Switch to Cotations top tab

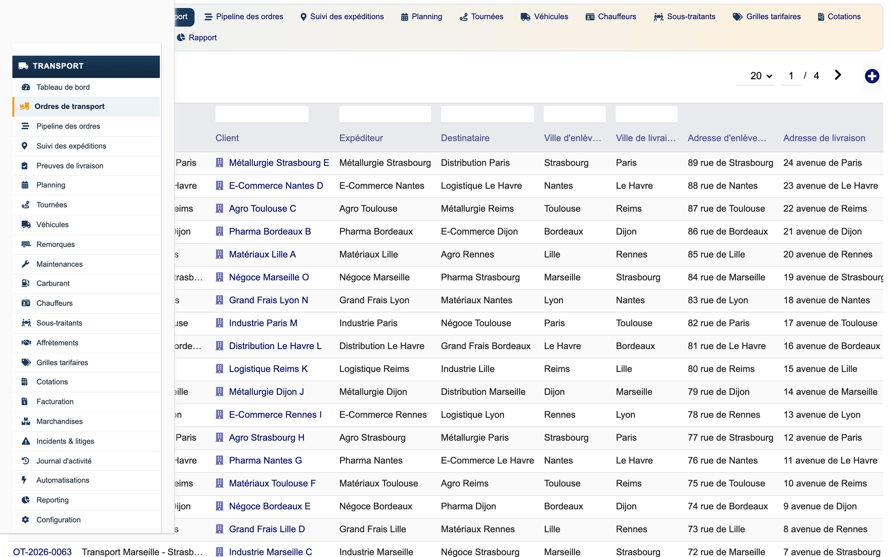click(839, 16)
